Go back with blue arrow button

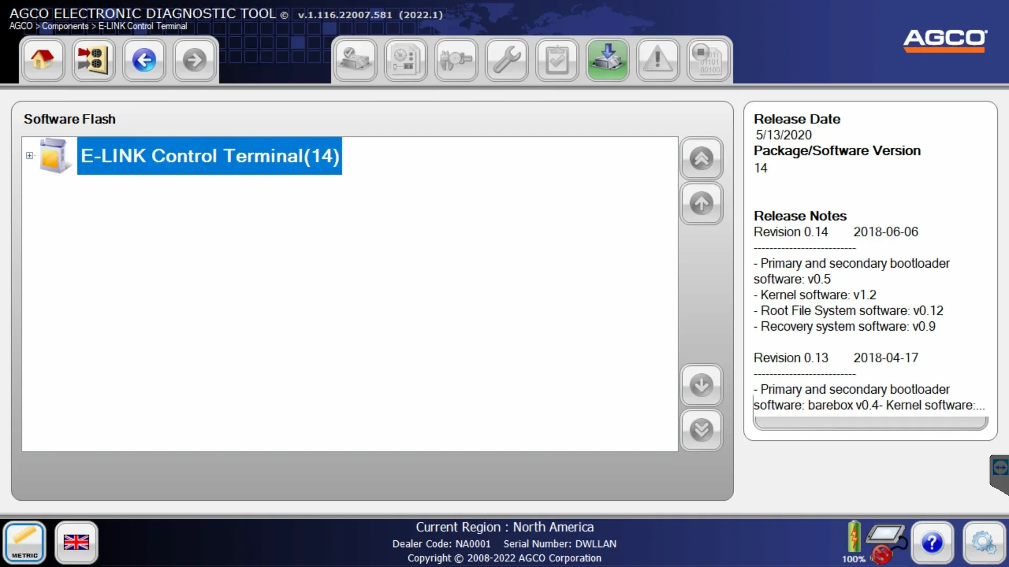pos(144,60)
